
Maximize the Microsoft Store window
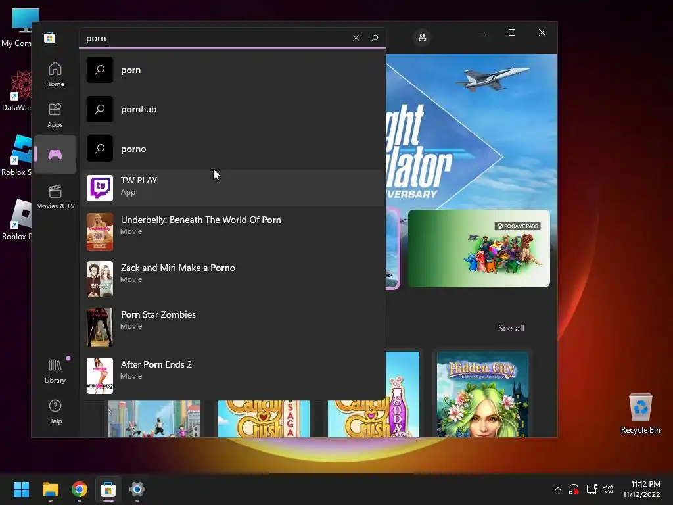click(511, 32)
